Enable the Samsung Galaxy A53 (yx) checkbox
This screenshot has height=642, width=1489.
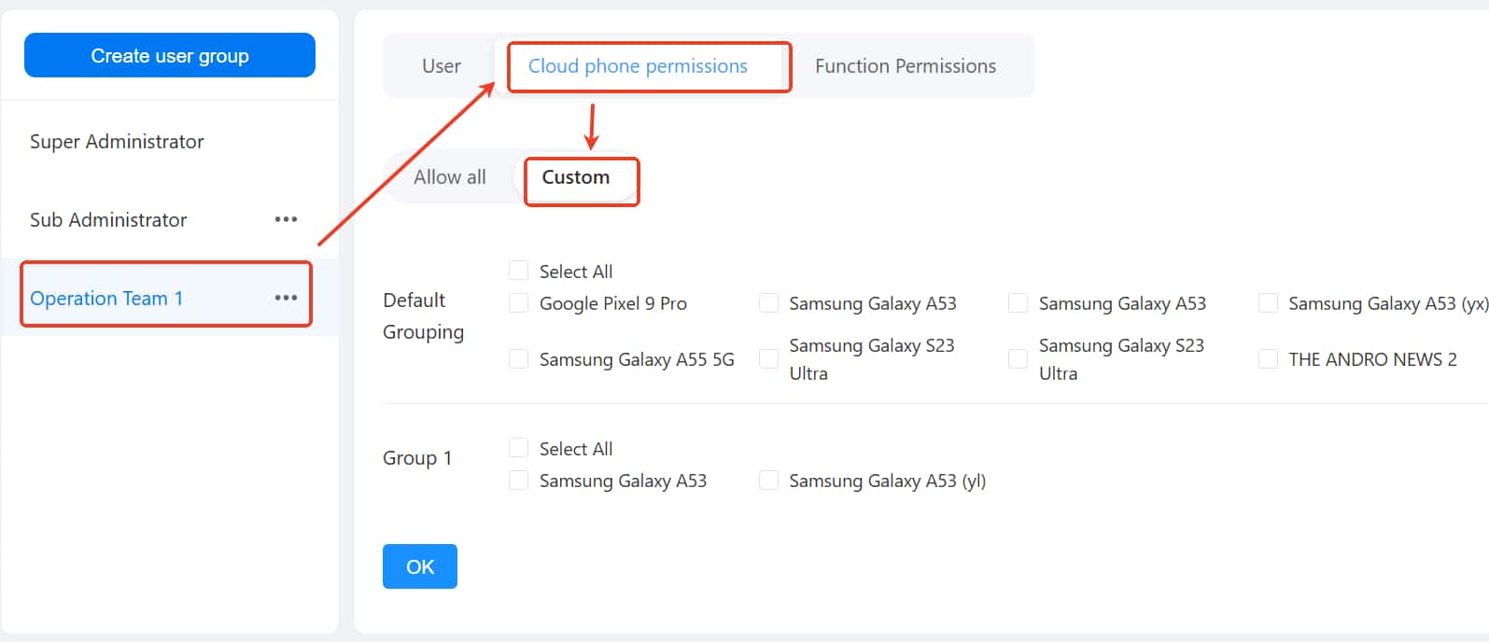click(1268, 303)
